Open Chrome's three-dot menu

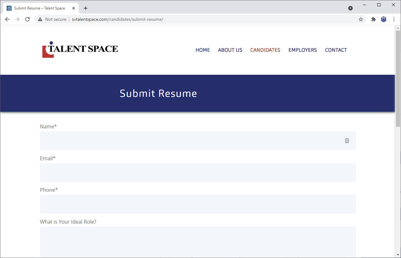pyautogui.click(x=394, y=19)
